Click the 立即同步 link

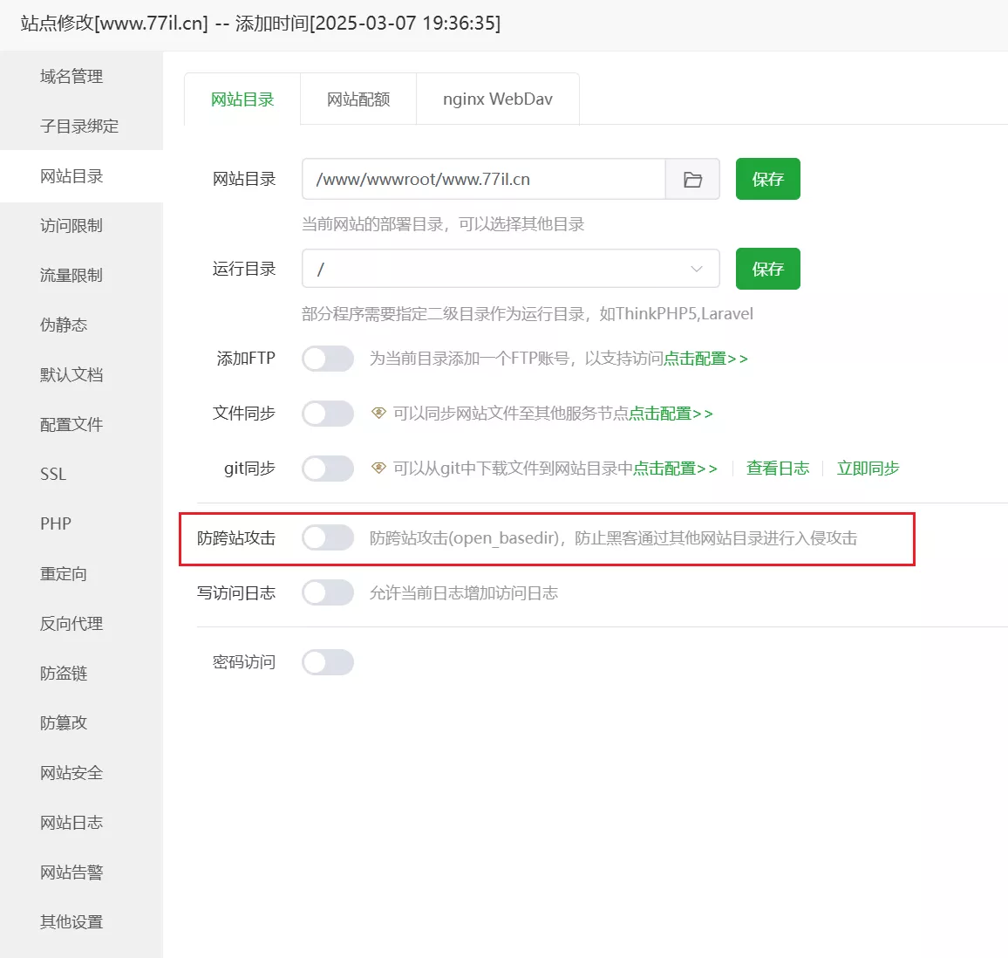point(868,469)
